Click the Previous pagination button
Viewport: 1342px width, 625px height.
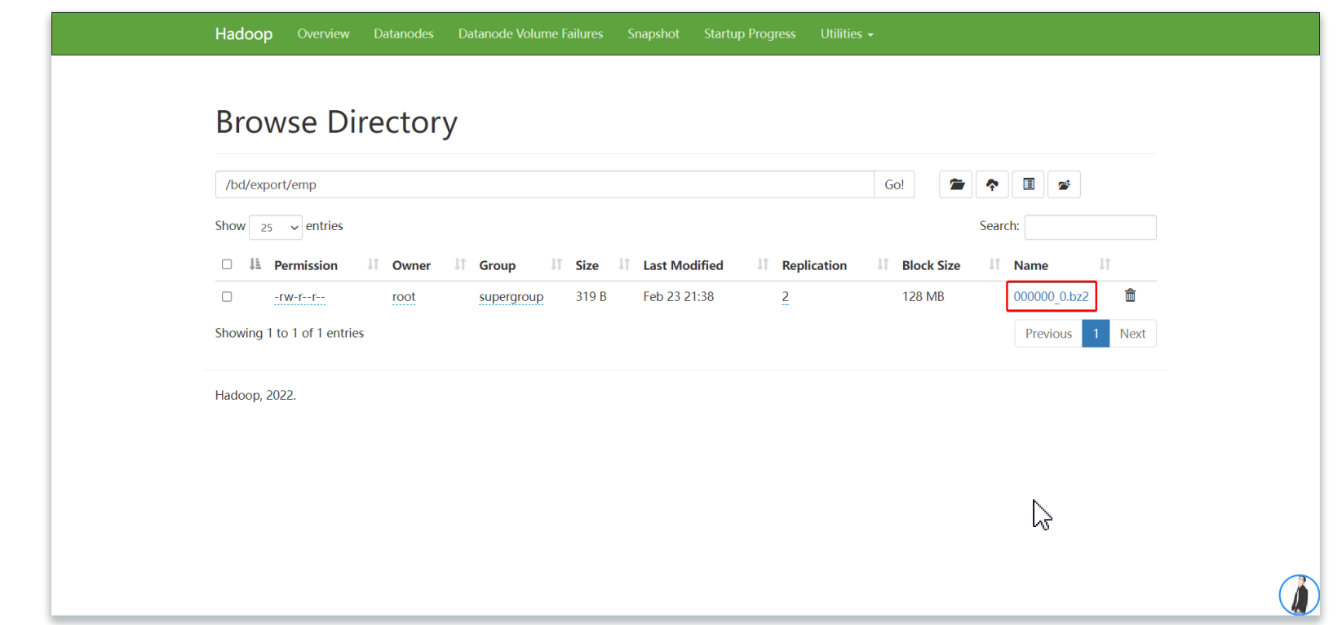click(1048, 333)
